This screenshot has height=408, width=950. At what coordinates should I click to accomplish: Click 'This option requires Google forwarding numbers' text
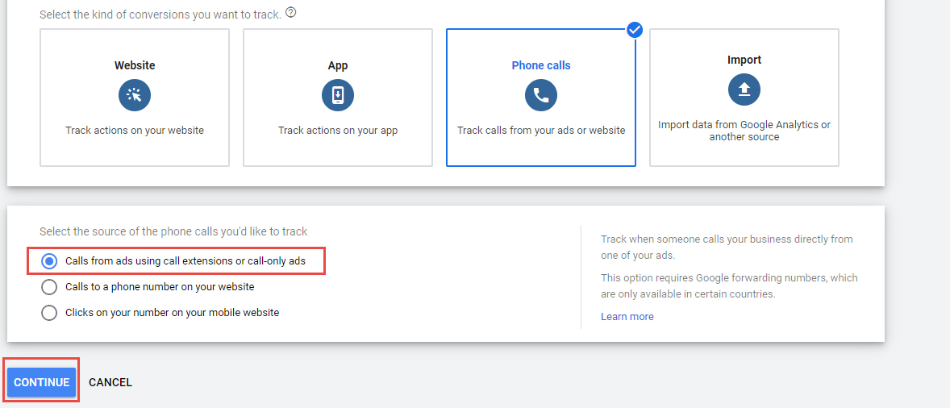click(729, 286)
